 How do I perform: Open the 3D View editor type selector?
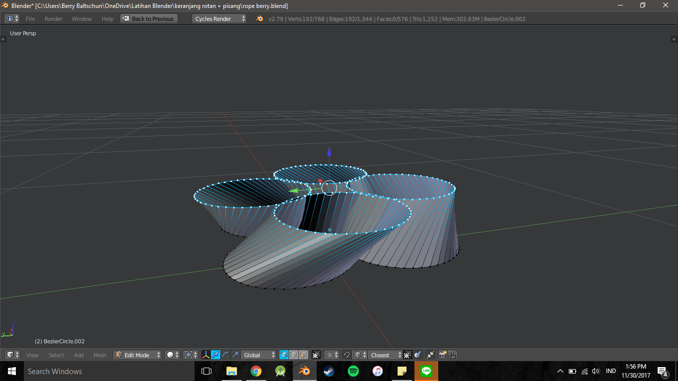(x=12, y=355)
